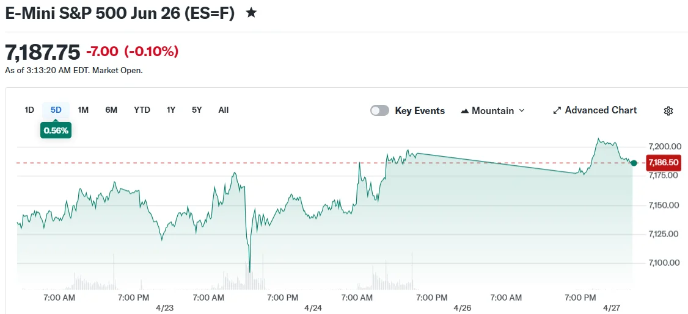Switch to the 1M time range
Image resolution: width=688 pixels, height=314 pixels.
[x=83, y=110]
